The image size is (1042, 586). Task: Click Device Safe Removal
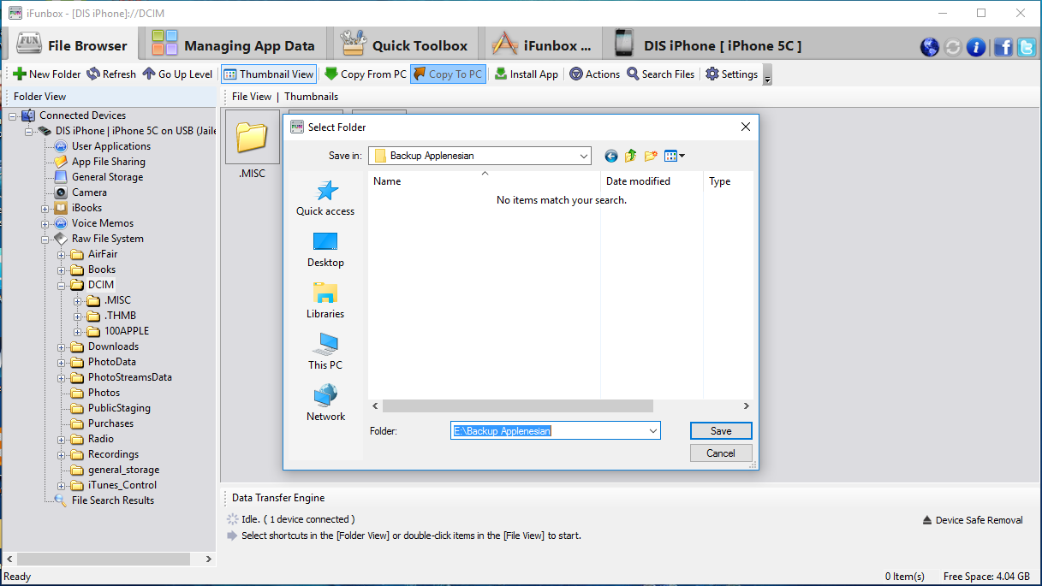(973, 520)
